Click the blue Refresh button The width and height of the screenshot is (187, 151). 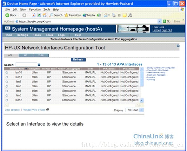click(x=78, y=59)
